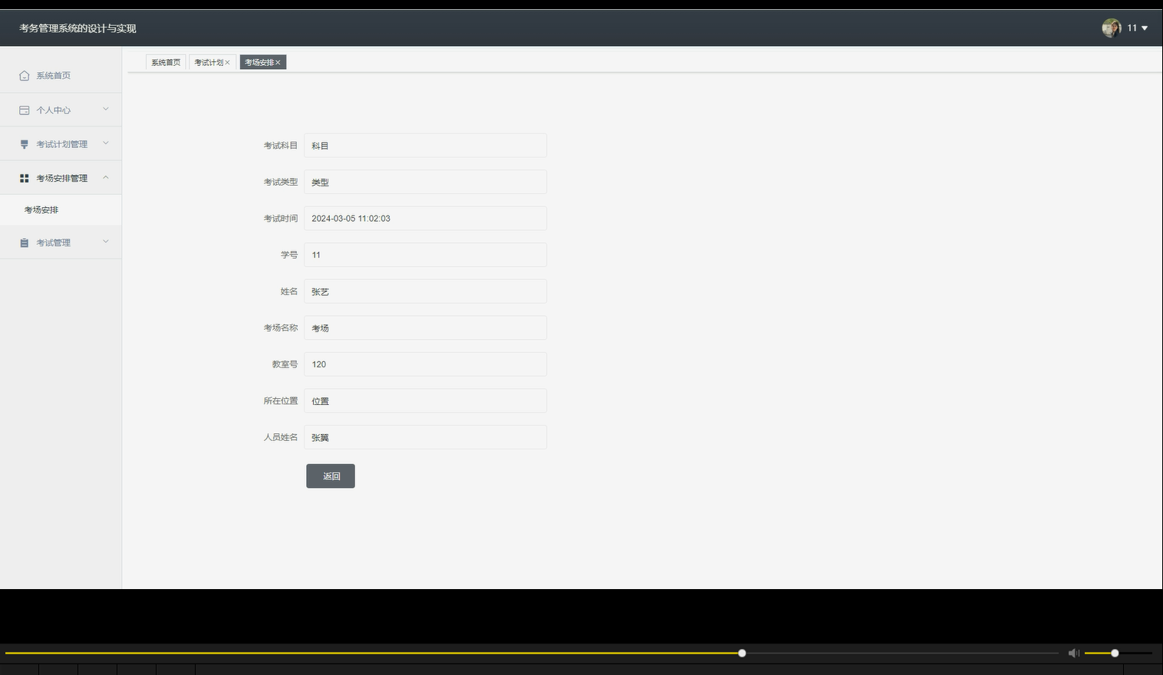Viewport: 1163px width, 675px height.
Task: Expand 个人中心 chevron
Action: pos(106,110)
